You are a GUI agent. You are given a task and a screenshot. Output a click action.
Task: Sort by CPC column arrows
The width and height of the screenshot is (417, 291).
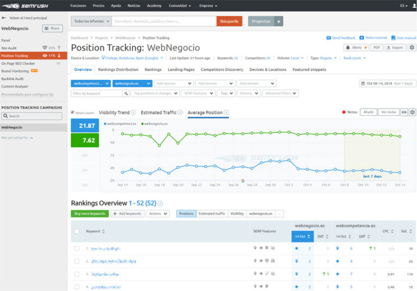coord(392,231)
